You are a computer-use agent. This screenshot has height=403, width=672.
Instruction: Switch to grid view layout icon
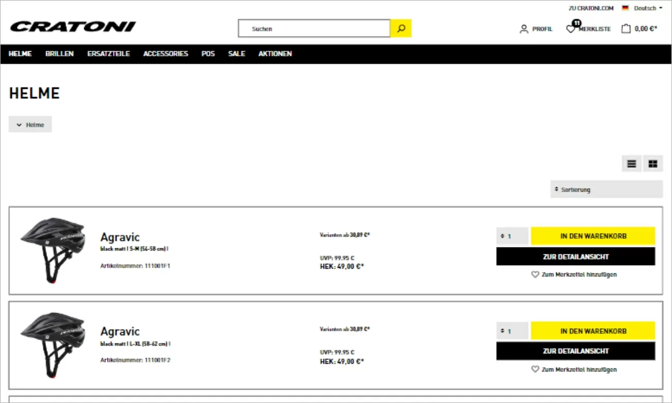653,163
